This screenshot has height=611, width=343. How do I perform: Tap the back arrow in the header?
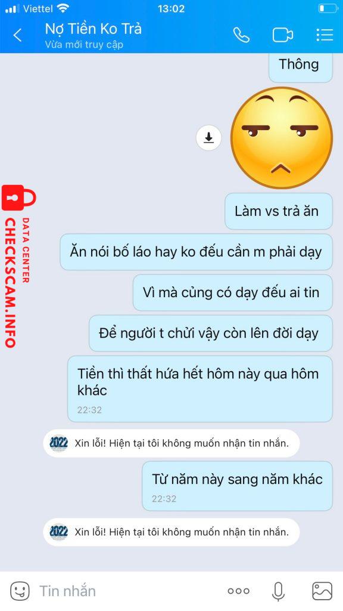point(17,35)
